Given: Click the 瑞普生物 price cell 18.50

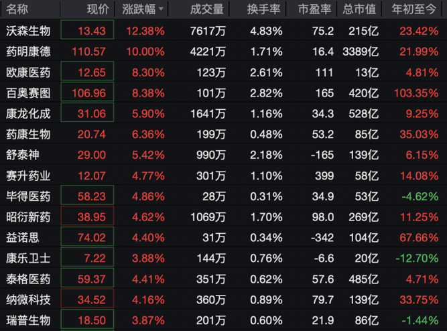Looking at the screenshot, I should pos(87,320).
